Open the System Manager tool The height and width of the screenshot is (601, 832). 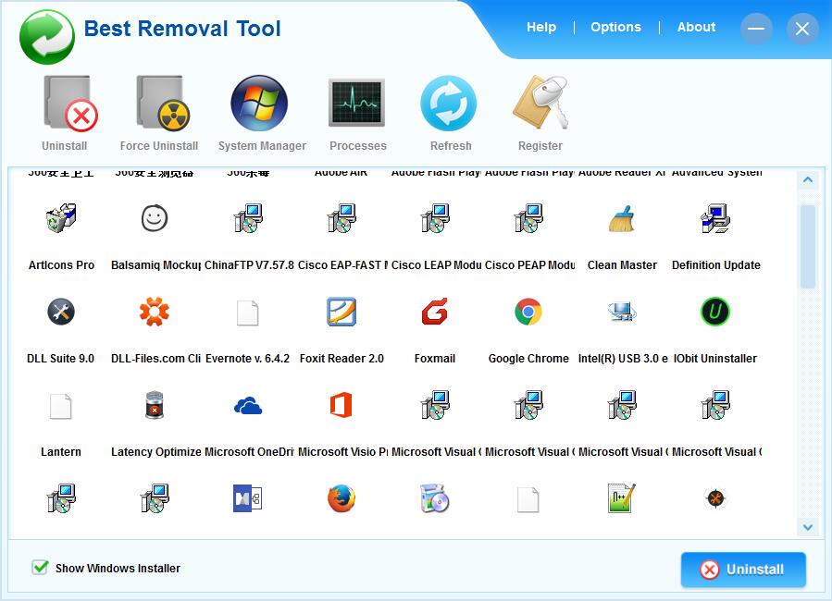coord(259,103)
